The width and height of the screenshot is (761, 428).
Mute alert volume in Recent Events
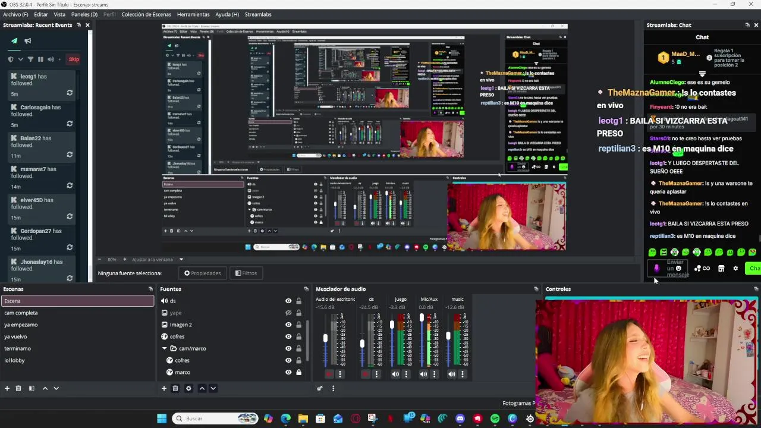point(51,59)
